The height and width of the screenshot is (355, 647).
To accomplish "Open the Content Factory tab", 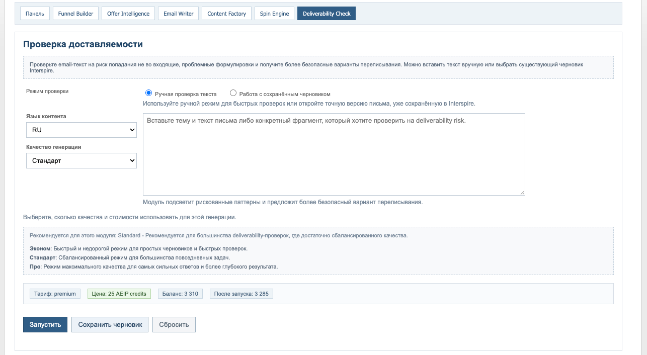I will pyautogui.click(x=226, y=13).
